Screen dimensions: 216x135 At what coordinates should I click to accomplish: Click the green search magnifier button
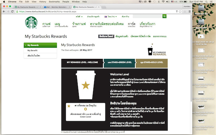pyautogui.click(x=164, y=16)
